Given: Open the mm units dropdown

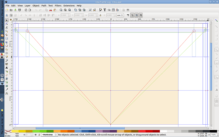Looking at the screenshot, I should (x=120, y=15).
